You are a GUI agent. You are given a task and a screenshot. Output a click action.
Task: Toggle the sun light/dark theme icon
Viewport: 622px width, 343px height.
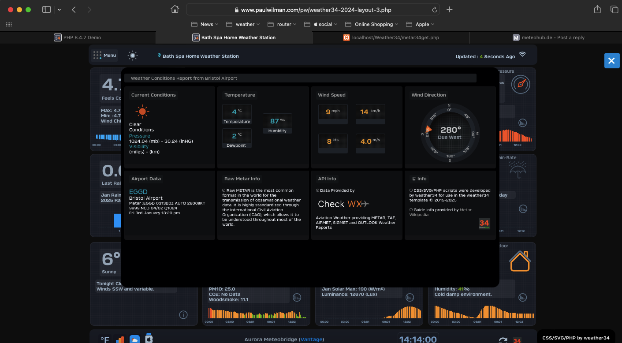click(x=133, y=56)
